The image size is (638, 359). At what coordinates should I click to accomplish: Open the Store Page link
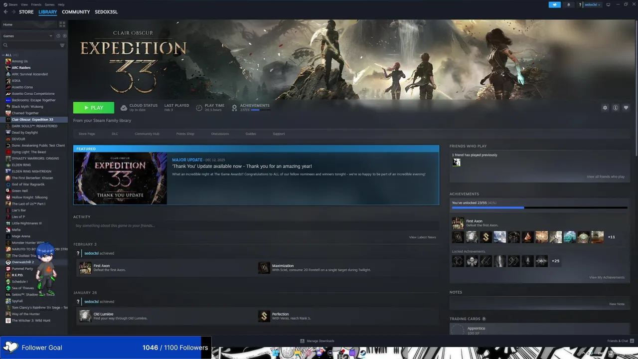click(87, 134)
